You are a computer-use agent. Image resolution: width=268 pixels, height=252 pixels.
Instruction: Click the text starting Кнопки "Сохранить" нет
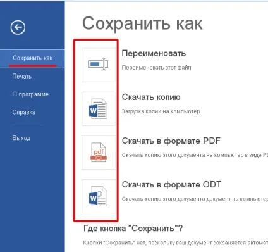[x=176, y=243]
